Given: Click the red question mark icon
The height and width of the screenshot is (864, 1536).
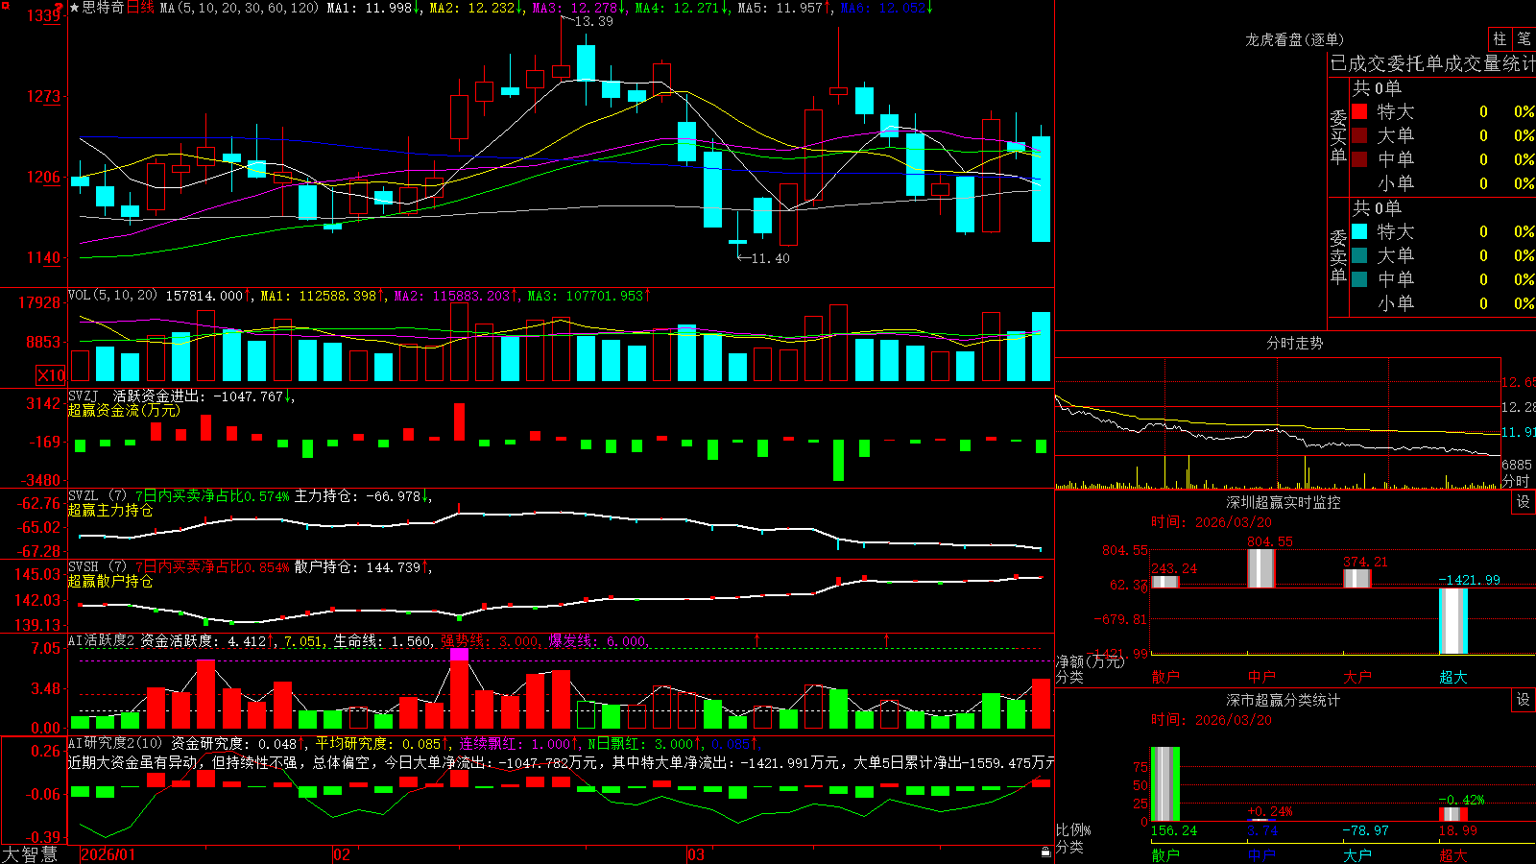Looking at the screenshot, I should pos(60,7).
